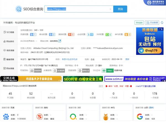Click the Shenma weight badge

point(128,34)
